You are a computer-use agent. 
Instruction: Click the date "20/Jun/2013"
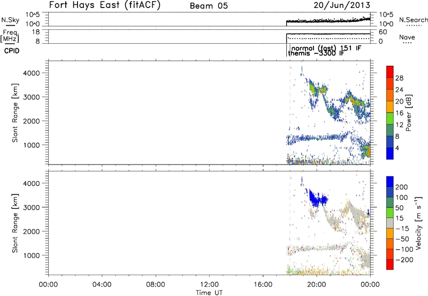coord(342,5)
